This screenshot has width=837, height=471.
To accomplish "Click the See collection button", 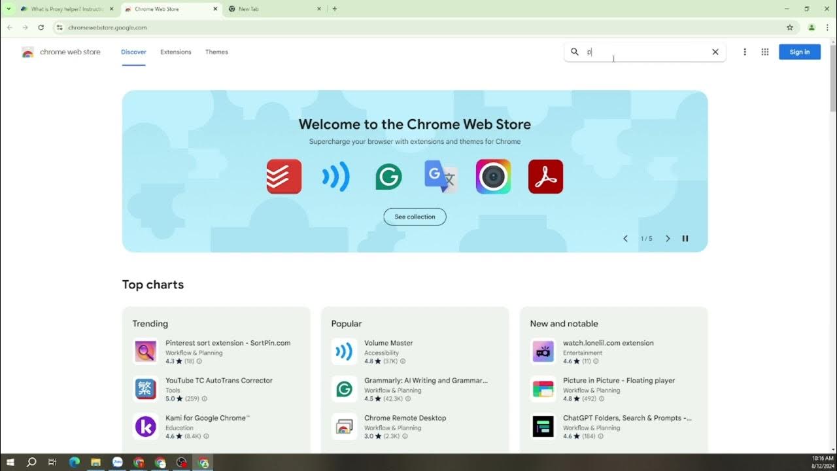I will [415, 217].
